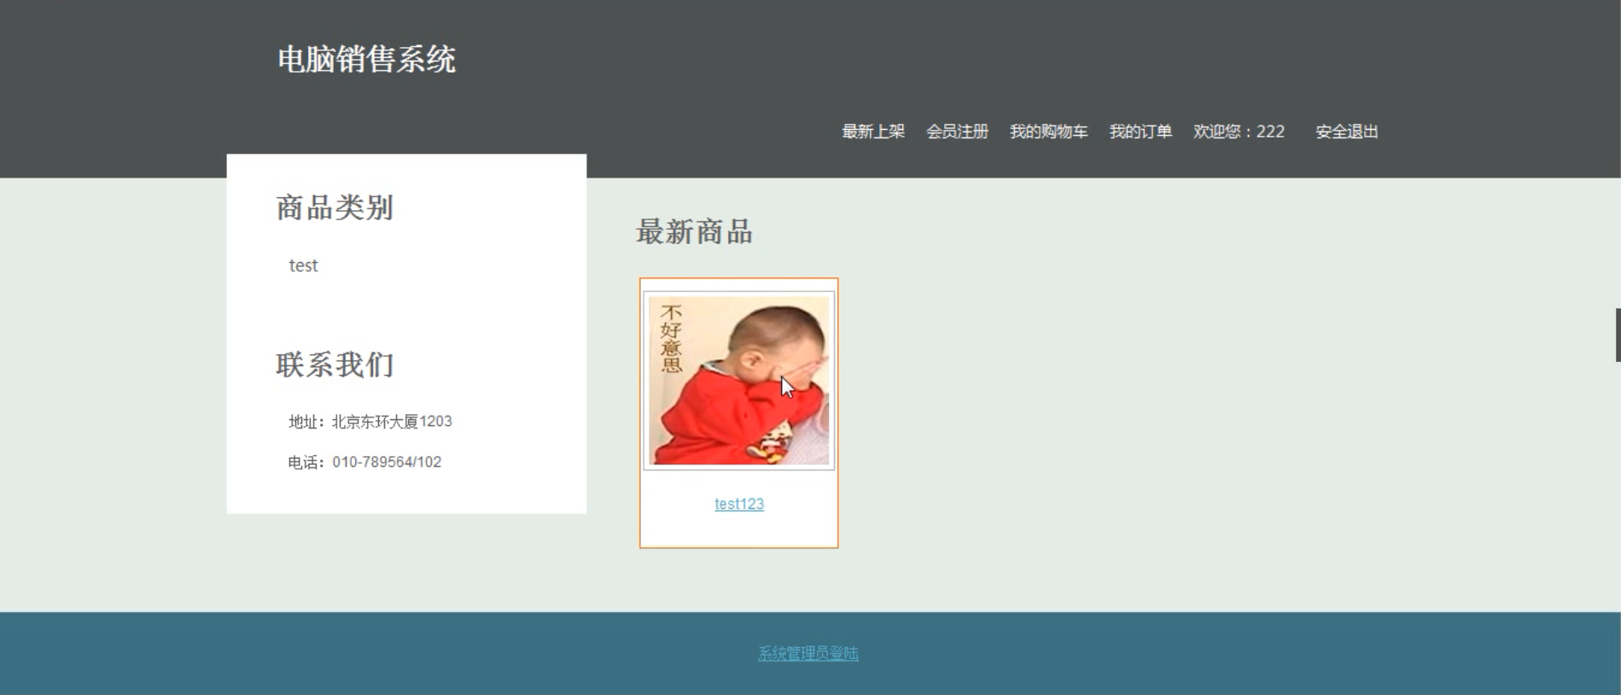Click the 欢迎您：222 welcome text
Viewport: 1621px width, 695px height.
1239,131
